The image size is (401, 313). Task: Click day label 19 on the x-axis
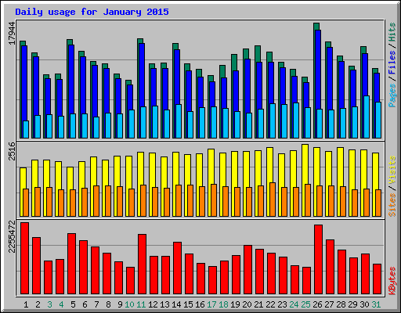click(235, 304)
